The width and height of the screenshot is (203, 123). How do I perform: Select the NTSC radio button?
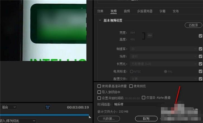(132, 71)
